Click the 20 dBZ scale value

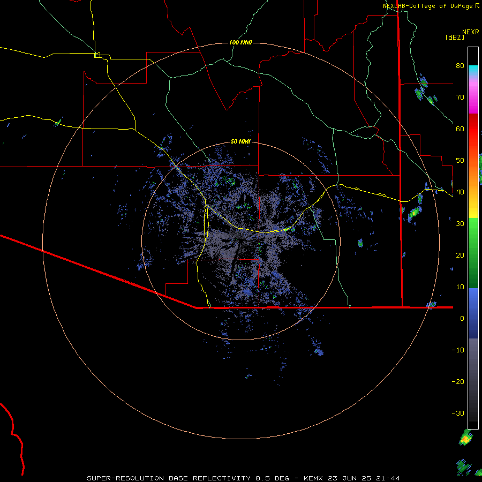(460, 255)
